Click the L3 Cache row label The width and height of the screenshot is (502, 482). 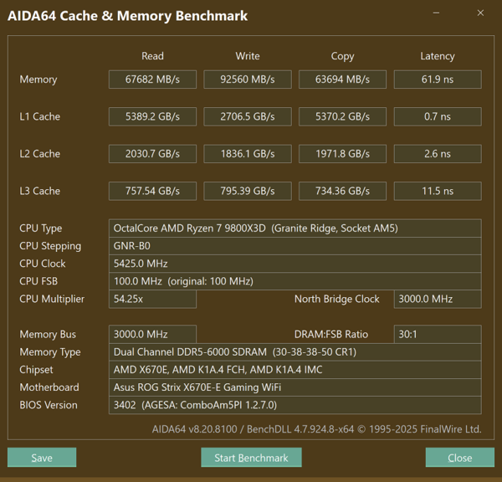39,191
